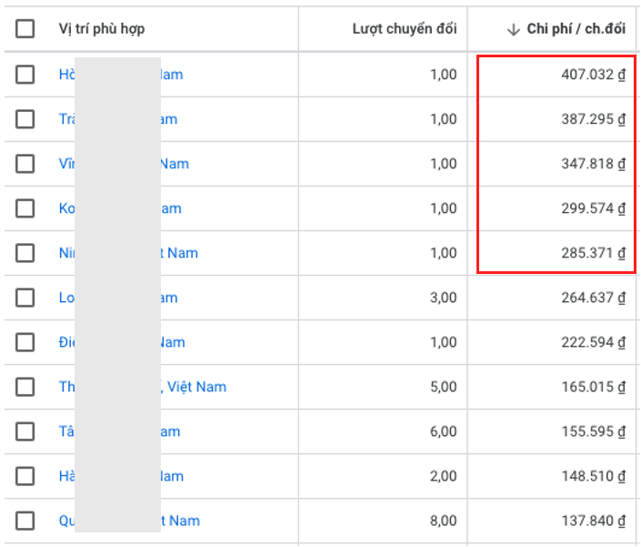Click the 1,00 conversions in the 222.594 ₫ row

443,342
